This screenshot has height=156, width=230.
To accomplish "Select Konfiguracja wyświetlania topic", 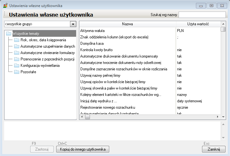I will tap(40, 66).
